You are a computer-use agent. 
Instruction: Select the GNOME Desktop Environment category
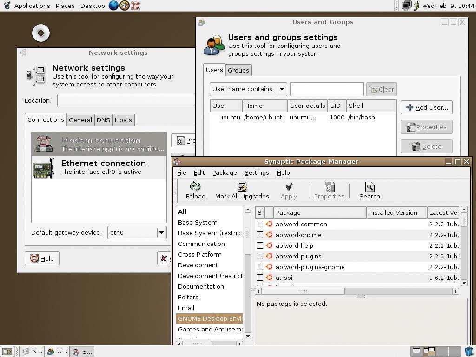210,318
